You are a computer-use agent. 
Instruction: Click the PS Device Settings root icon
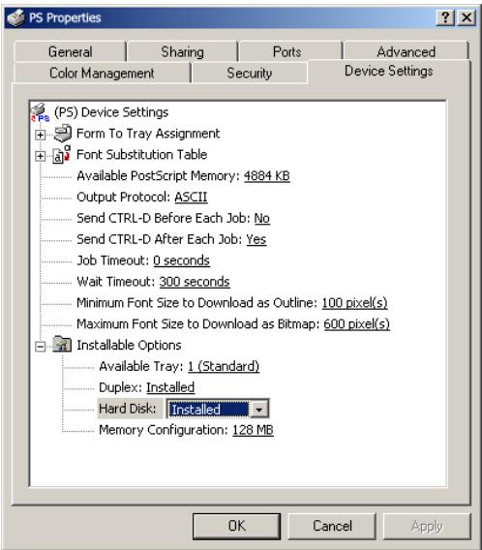click(x=41, y=112)
